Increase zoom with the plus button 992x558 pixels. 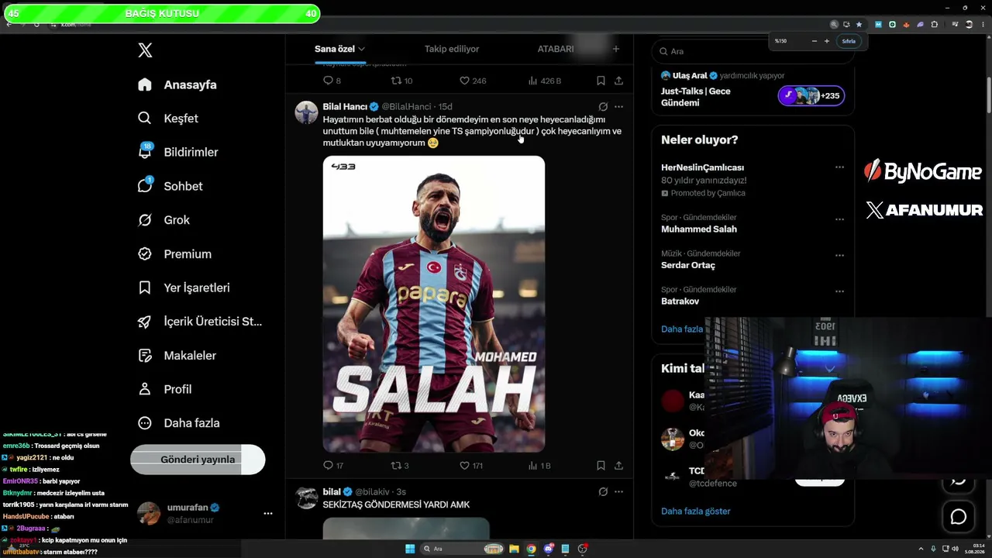tap(827, 41)
